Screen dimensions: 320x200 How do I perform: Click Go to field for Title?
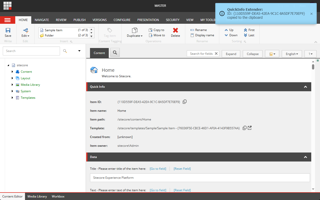[158, 169]
